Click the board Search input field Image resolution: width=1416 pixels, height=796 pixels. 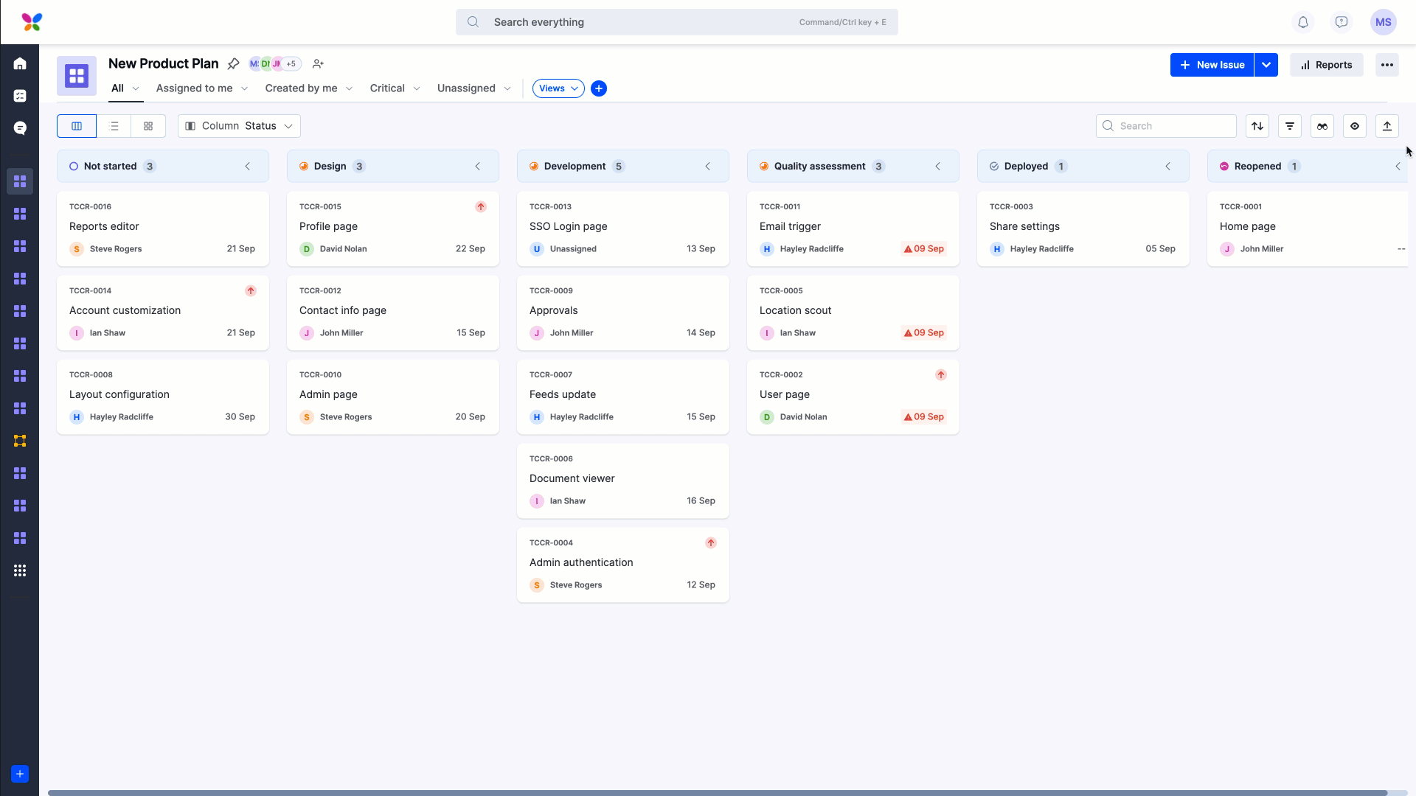(x=1166, y=126)
